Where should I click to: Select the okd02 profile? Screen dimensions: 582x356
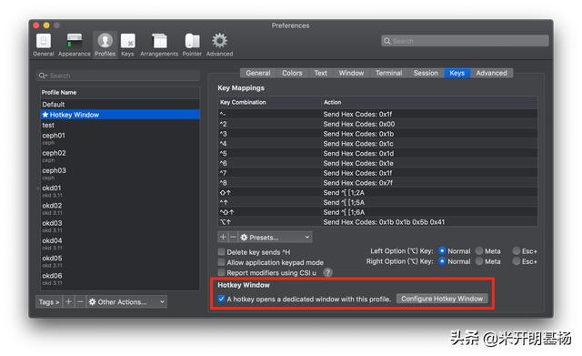coord(119,209)
